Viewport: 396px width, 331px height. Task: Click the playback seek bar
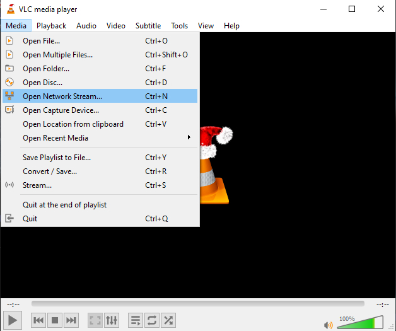coord(197,304)
